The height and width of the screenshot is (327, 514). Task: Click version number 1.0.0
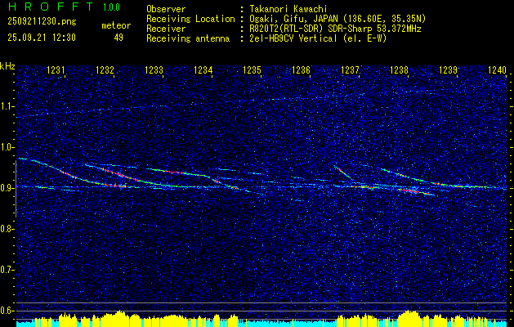[x=111, y=7]
